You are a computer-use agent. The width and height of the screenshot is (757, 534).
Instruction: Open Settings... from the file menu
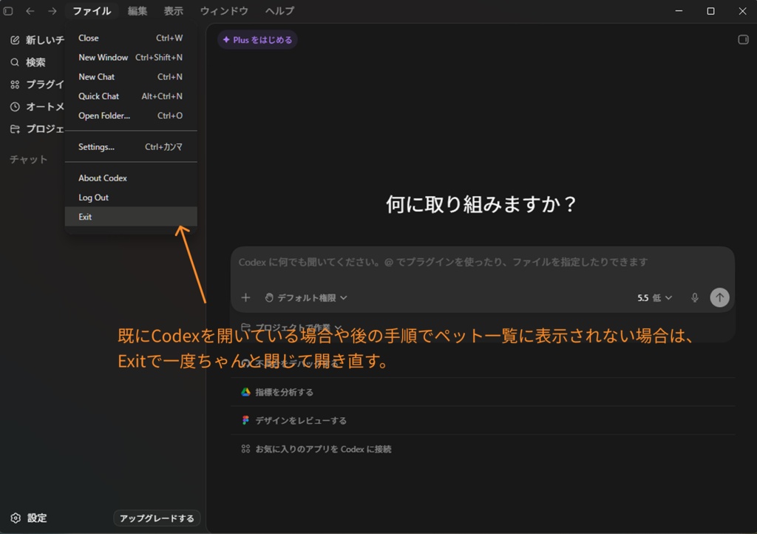(131, 146)
